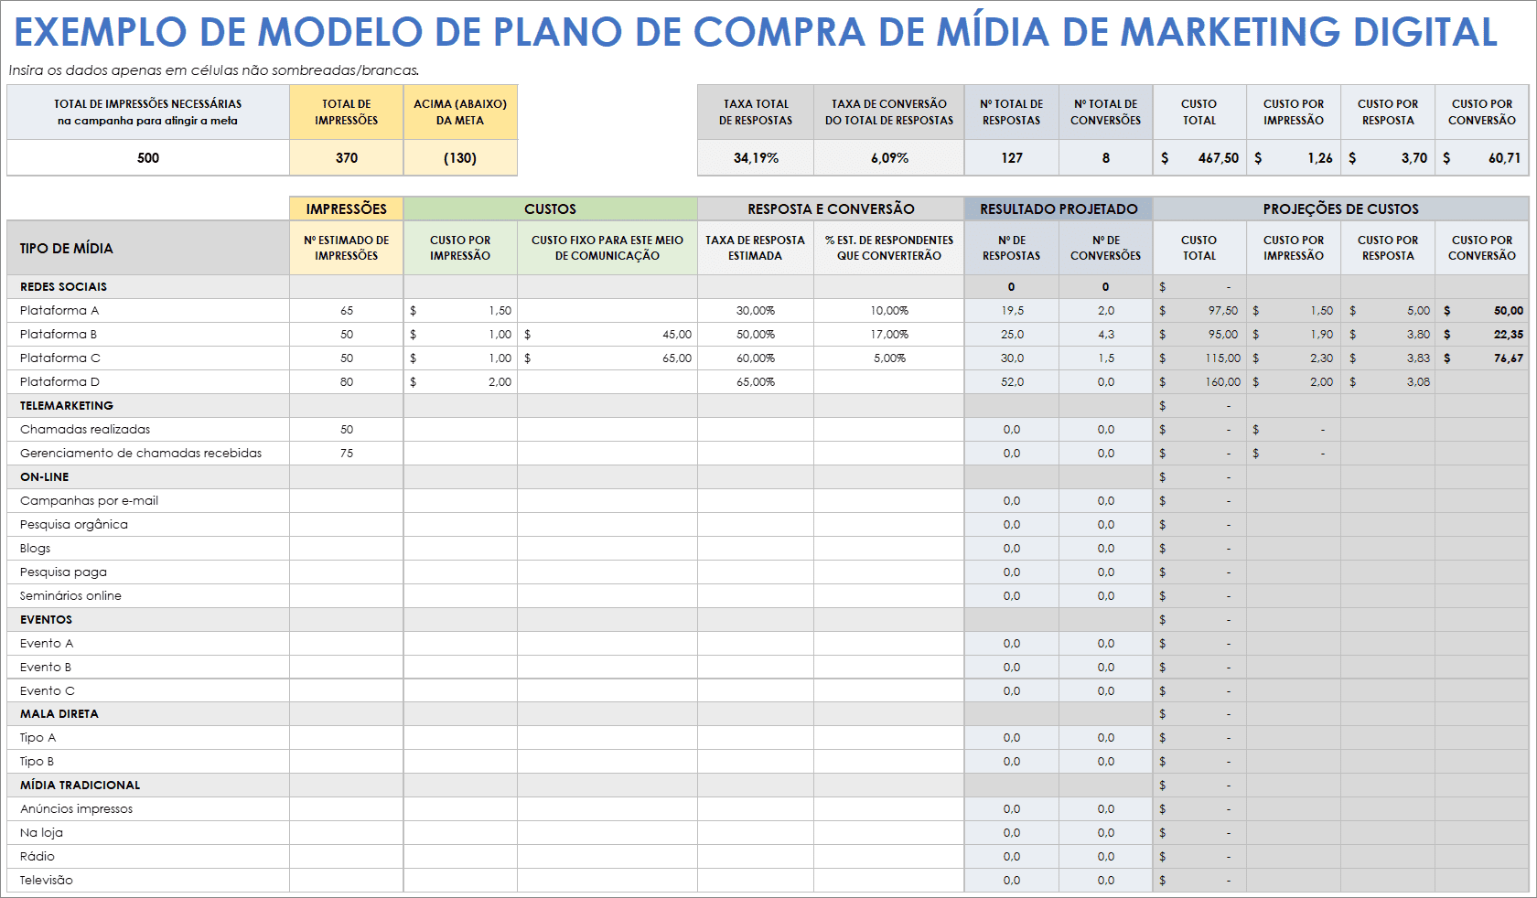This screenshot has width=1537, height=898.
Task: Select the Plataforma B row label
Action: (59, 335)
